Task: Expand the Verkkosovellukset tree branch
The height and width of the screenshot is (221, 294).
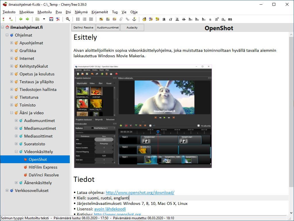Action: point(7,190)
